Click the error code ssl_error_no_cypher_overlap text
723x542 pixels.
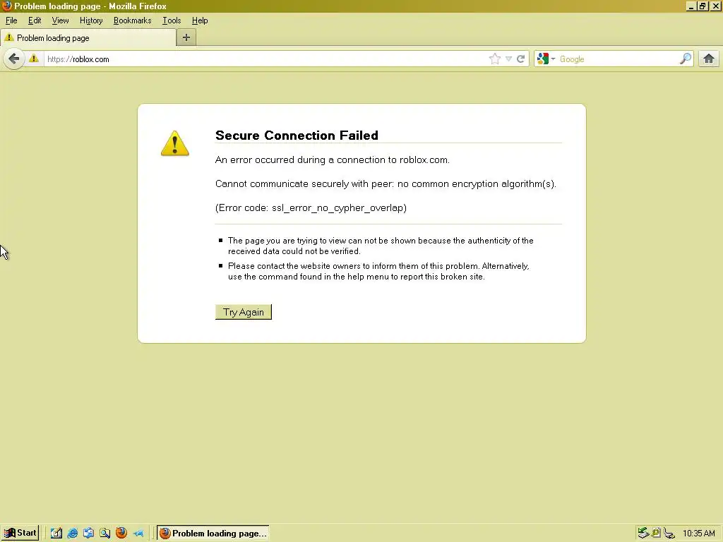311,208
